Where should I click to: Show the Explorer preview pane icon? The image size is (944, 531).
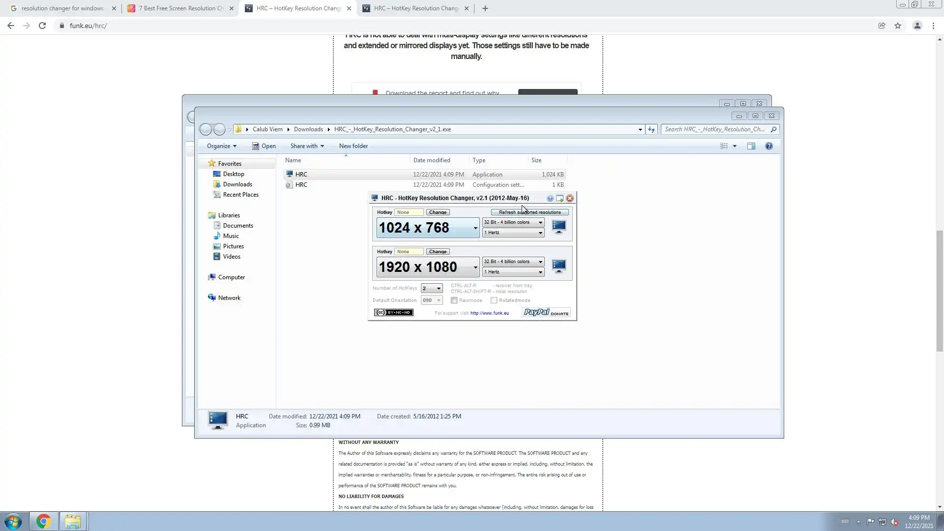[751, 146]
